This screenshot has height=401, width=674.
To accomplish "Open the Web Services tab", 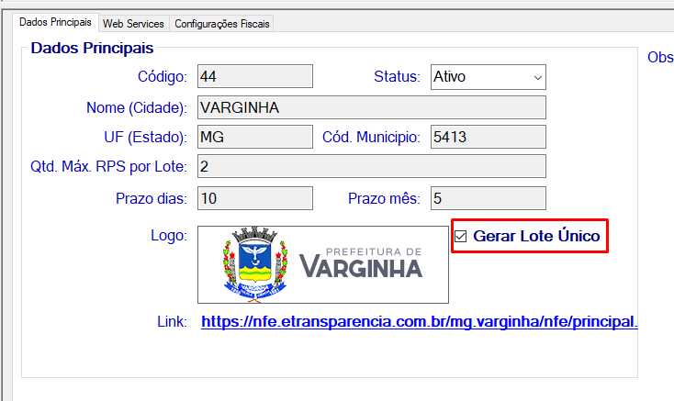I will point(133,24).
